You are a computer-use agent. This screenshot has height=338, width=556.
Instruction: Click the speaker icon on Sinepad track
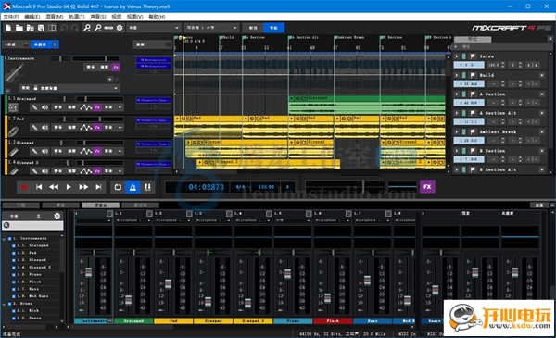pos(45,151)
